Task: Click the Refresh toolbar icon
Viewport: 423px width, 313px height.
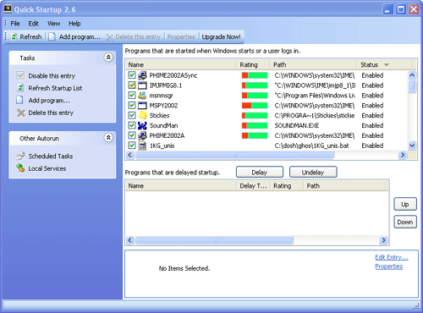Action: [14, 37]
